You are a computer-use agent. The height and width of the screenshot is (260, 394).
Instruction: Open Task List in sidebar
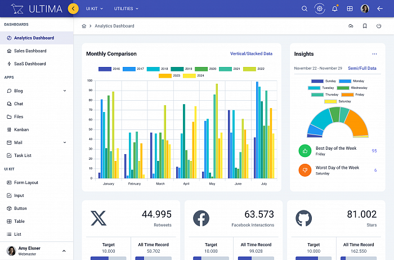(x=37, y=155)
